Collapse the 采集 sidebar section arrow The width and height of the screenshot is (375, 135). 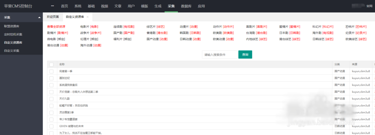pos(39,18)
